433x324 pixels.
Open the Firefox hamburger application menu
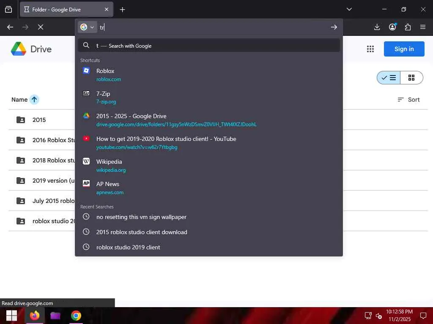(x=423, y=27)
